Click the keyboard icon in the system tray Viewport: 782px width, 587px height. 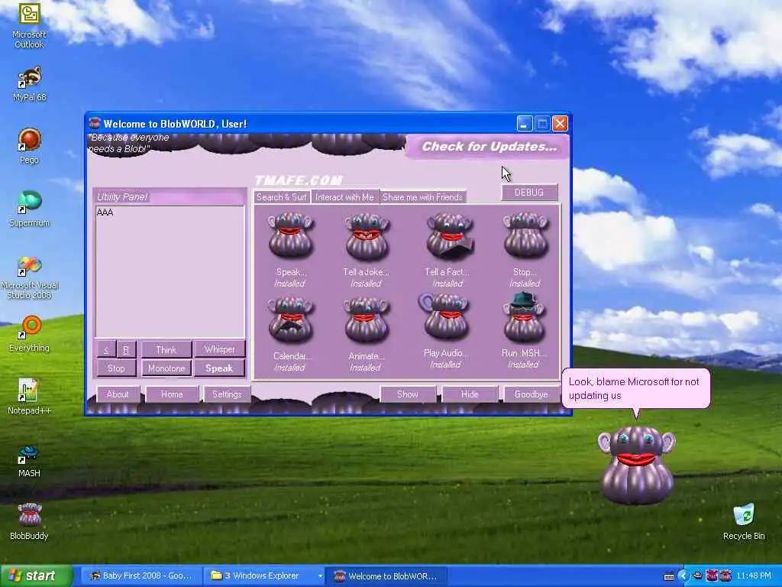[669, 576]
